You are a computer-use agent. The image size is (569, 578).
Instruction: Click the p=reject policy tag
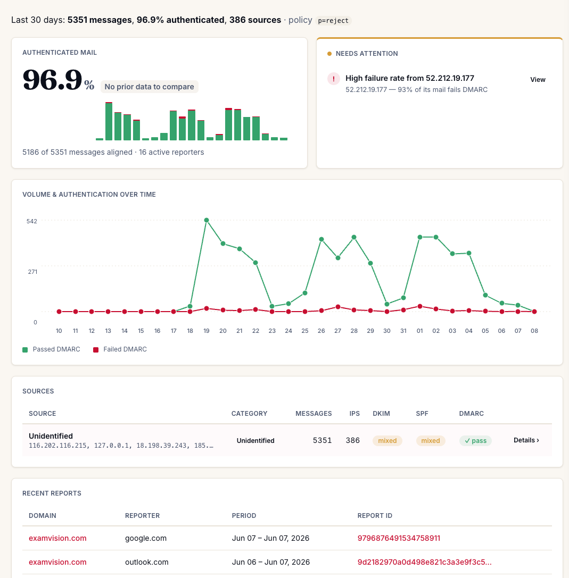333,21
